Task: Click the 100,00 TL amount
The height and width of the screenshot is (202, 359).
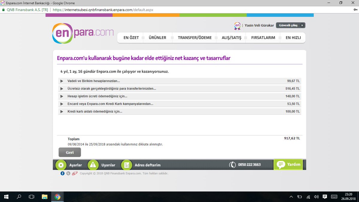Action: 293,111
